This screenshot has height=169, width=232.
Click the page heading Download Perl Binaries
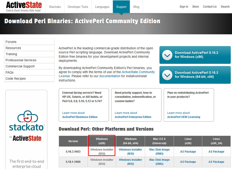[82, 21]
